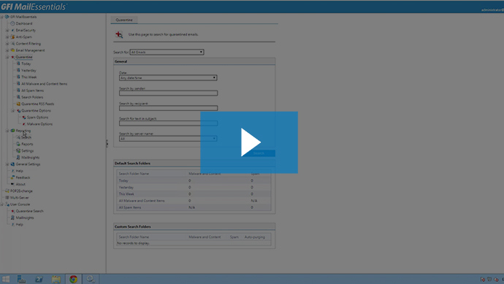504x284 pixels.
Task: Open Content Filtering in the tree
Action: tap(28, 44)
